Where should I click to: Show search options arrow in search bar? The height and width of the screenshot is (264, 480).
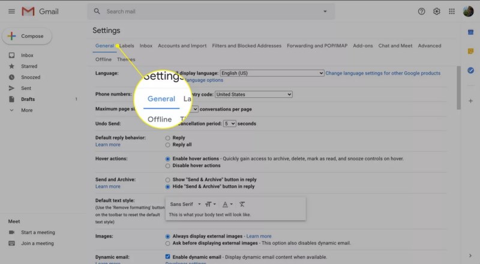click(325, 11)
